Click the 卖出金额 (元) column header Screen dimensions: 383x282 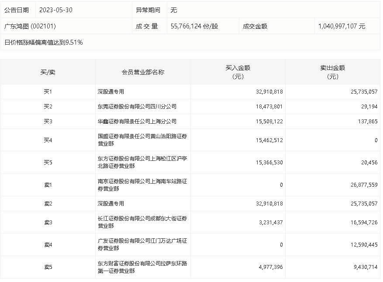[x=333, y=72]
